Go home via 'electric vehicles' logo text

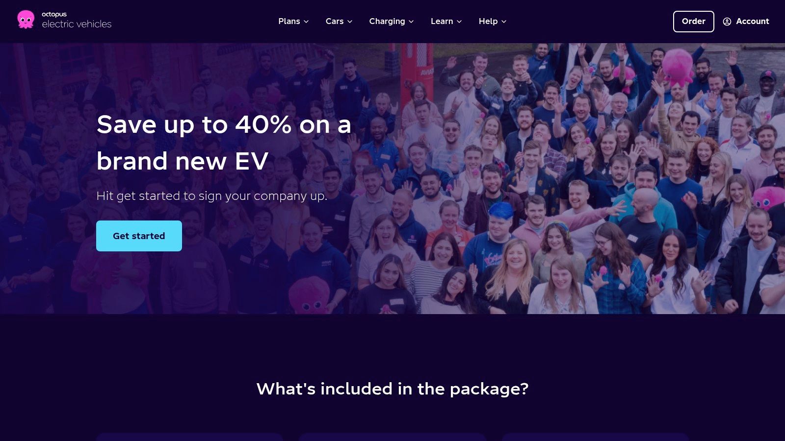coord(77,24)
